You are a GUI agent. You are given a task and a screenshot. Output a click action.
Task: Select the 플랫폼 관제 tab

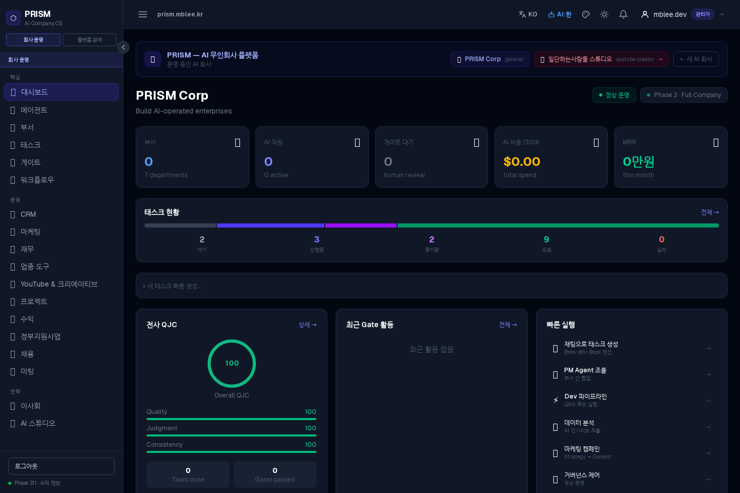pyautogui.click(x=89, y=40)
